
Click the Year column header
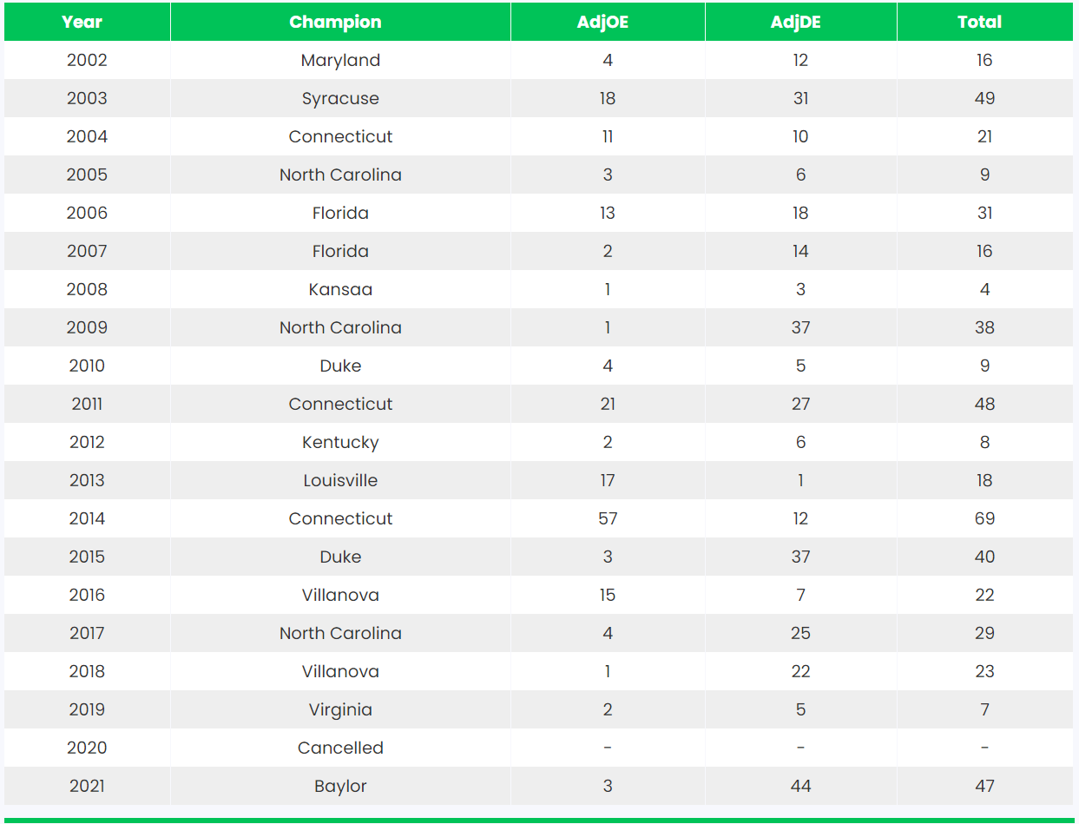[x=82, y=22]
